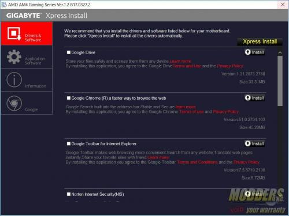The image size is (289, 216).
Task: Open the Google Chrome logo section
Action: (14, 103)
